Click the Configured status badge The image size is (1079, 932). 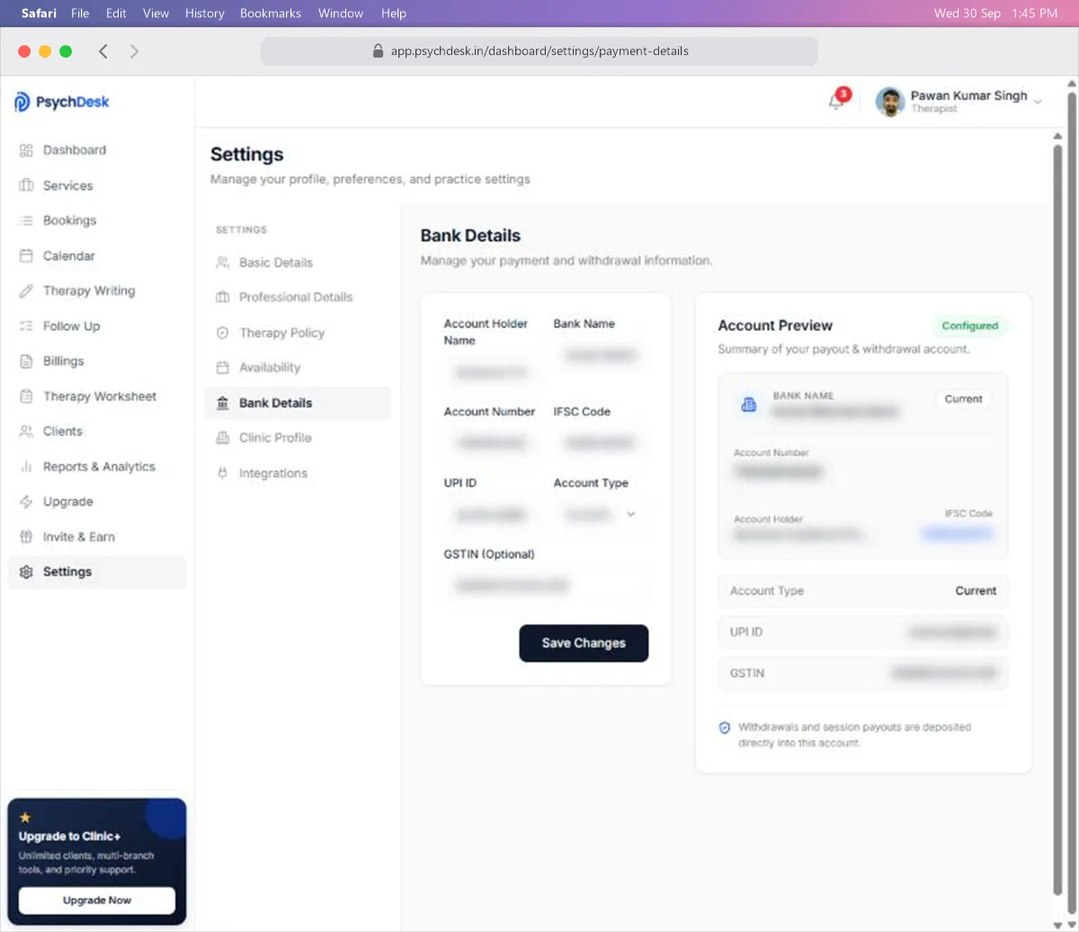(x=970, y=326)
